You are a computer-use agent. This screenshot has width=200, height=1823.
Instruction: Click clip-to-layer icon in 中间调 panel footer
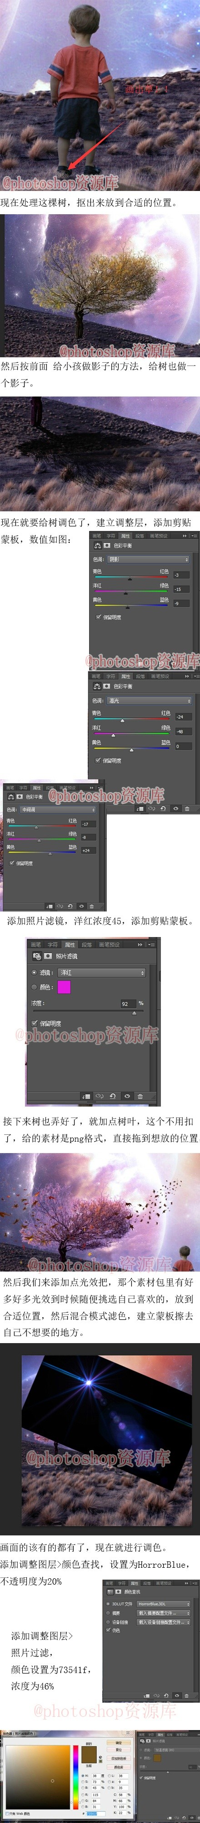point(49,906)
